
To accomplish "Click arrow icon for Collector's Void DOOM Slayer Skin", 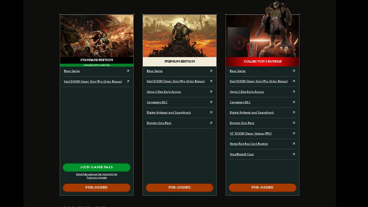I will 294,81.
